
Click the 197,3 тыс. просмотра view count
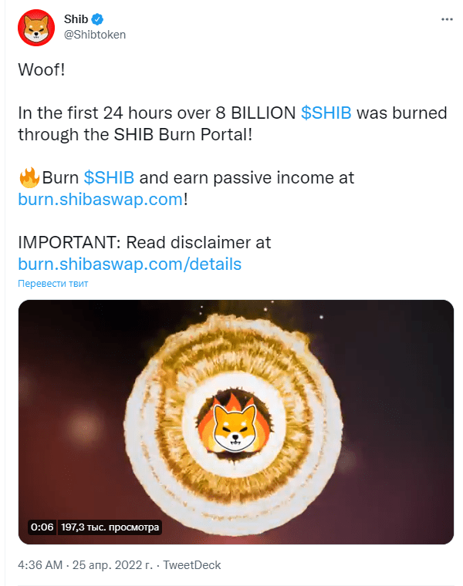click(110, 527)
